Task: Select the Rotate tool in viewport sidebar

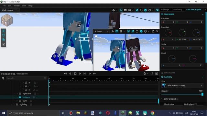Action: coord(4,35)
